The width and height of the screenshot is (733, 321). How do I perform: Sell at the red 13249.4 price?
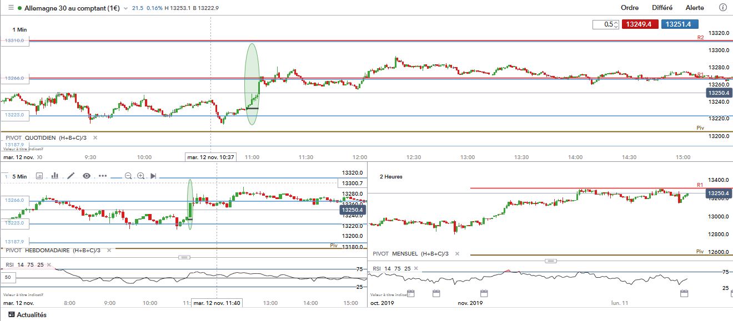pyautogui.click(x=640, y=24)
